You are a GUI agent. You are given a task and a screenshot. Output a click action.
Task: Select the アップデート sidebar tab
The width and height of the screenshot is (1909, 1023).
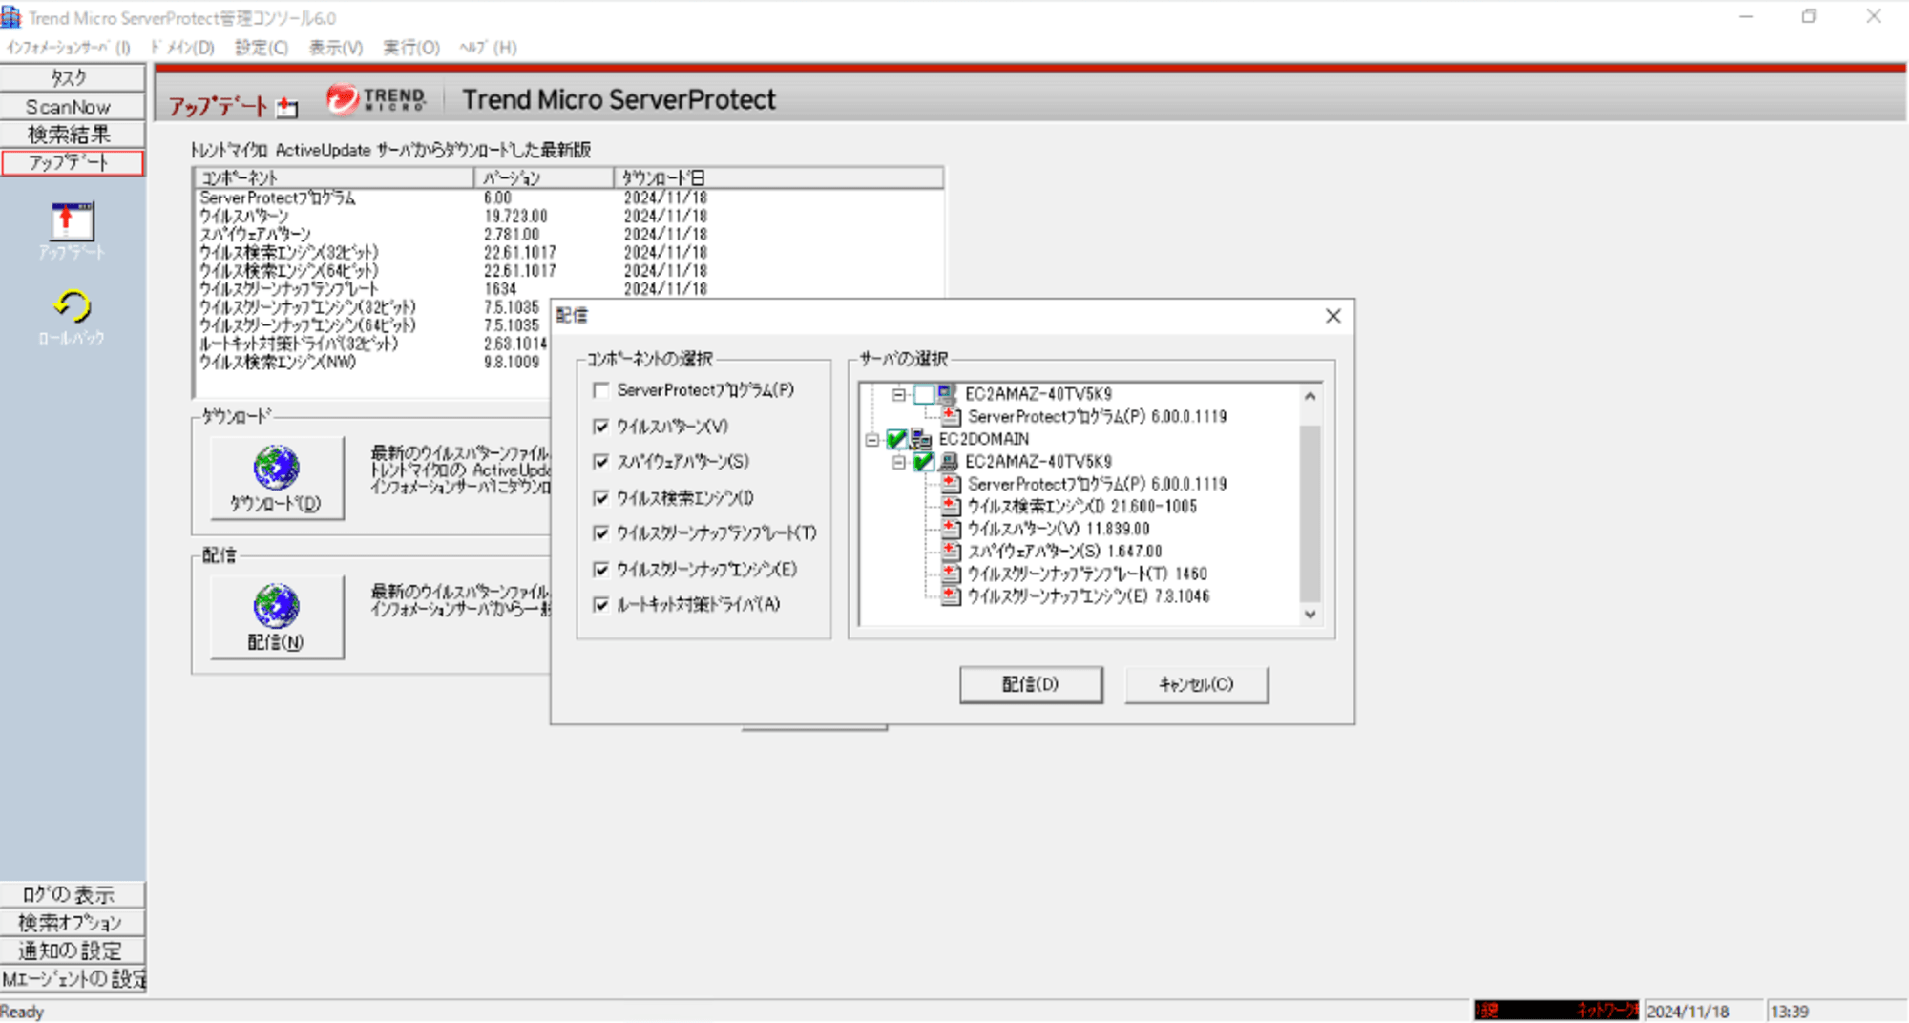pyautogui.click(x=73, y=163)
